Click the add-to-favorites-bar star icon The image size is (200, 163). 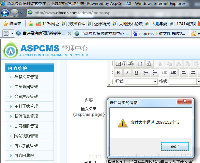31,24
